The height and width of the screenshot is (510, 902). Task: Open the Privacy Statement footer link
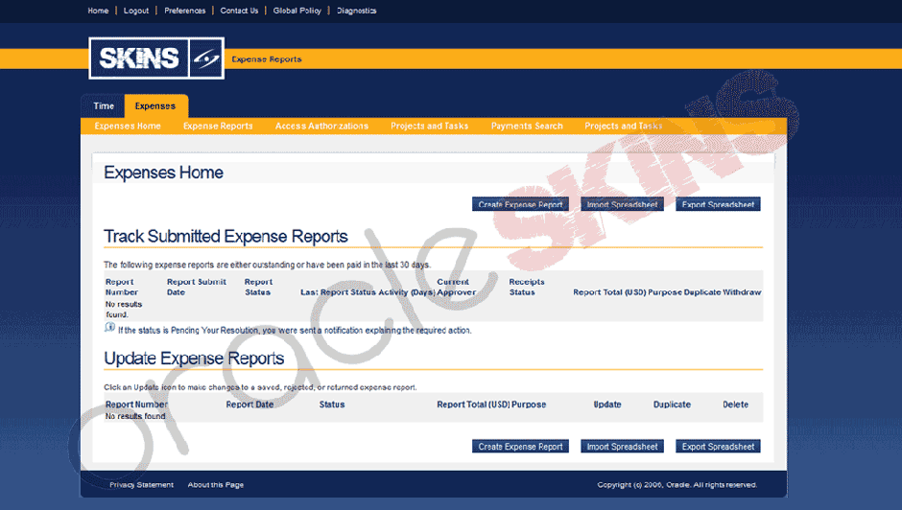[141, 485]
